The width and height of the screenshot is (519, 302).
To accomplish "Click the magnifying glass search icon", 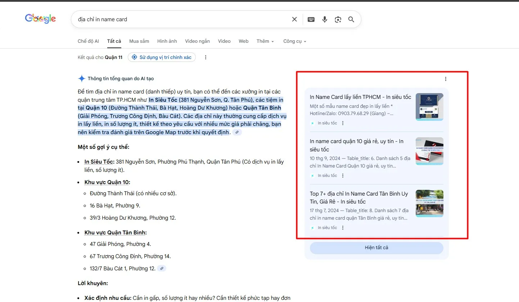I will click(x=351, y=19).
